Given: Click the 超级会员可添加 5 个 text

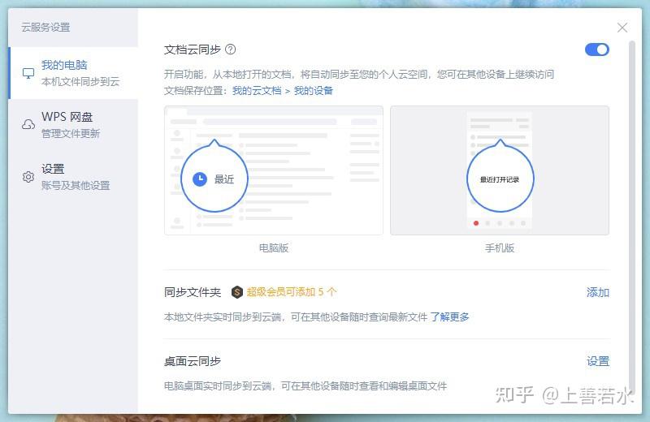Looking at the screenshot, I should click(292, 292).
